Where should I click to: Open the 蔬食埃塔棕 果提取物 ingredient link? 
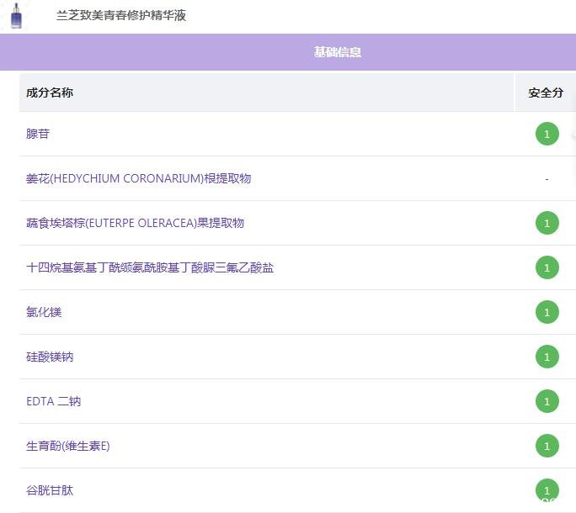click(x=135, y=223)
